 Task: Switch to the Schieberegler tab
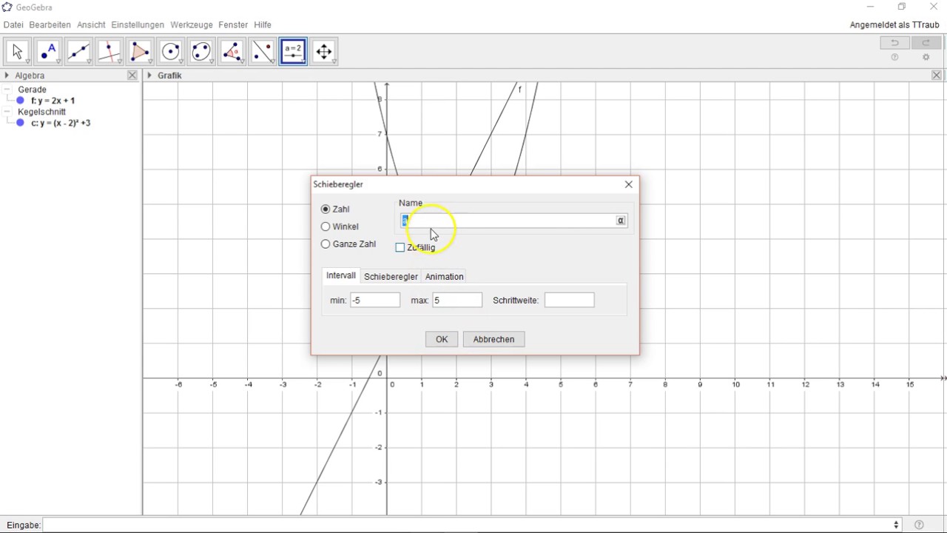(x=391, y=277)
